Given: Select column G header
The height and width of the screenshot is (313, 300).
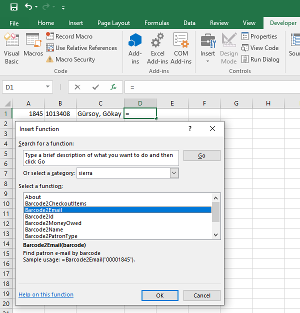Looking at the screenshot, I should pyautogui.click(x=236, y=103).
